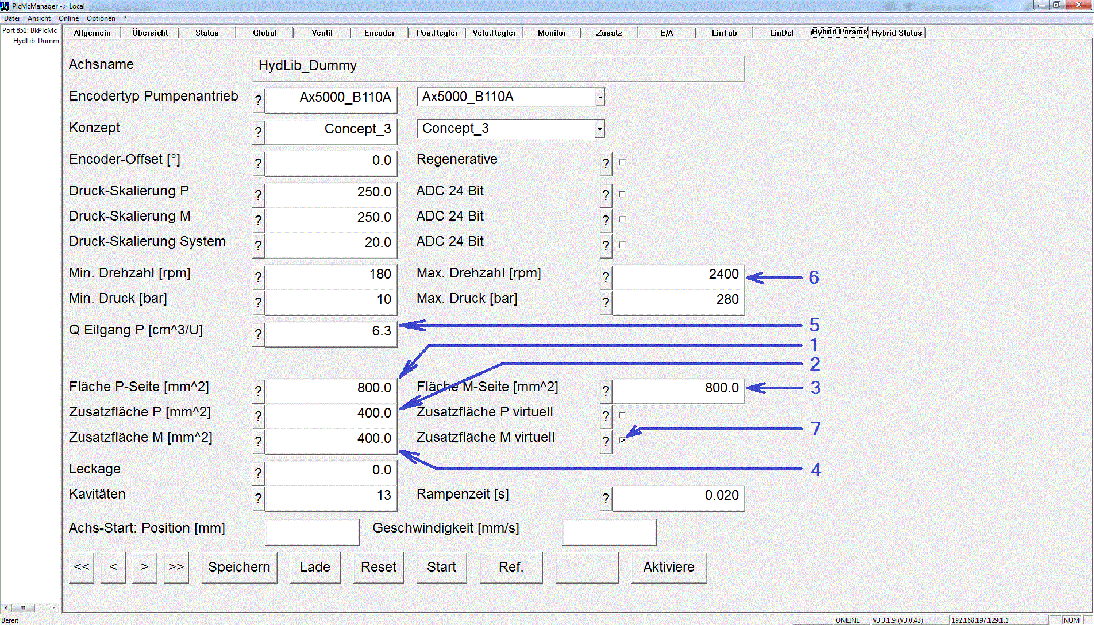Click the Aktiviere button
Screen dimensions: 1094x625
(669, 568)
